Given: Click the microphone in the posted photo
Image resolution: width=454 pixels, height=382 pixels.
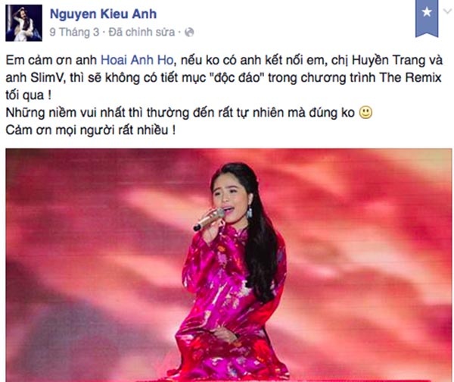Looking at the screenshot, I should coord(209,219).
